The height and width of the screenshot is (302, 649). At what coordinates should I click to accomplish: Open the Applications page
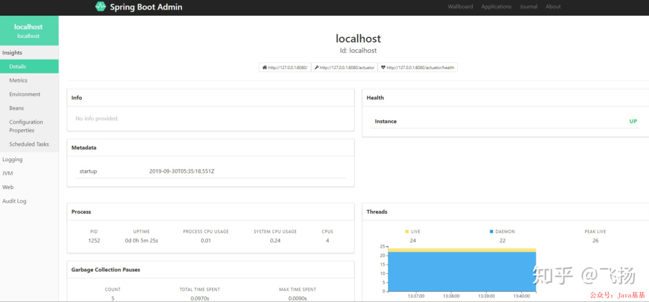[496, 7]
